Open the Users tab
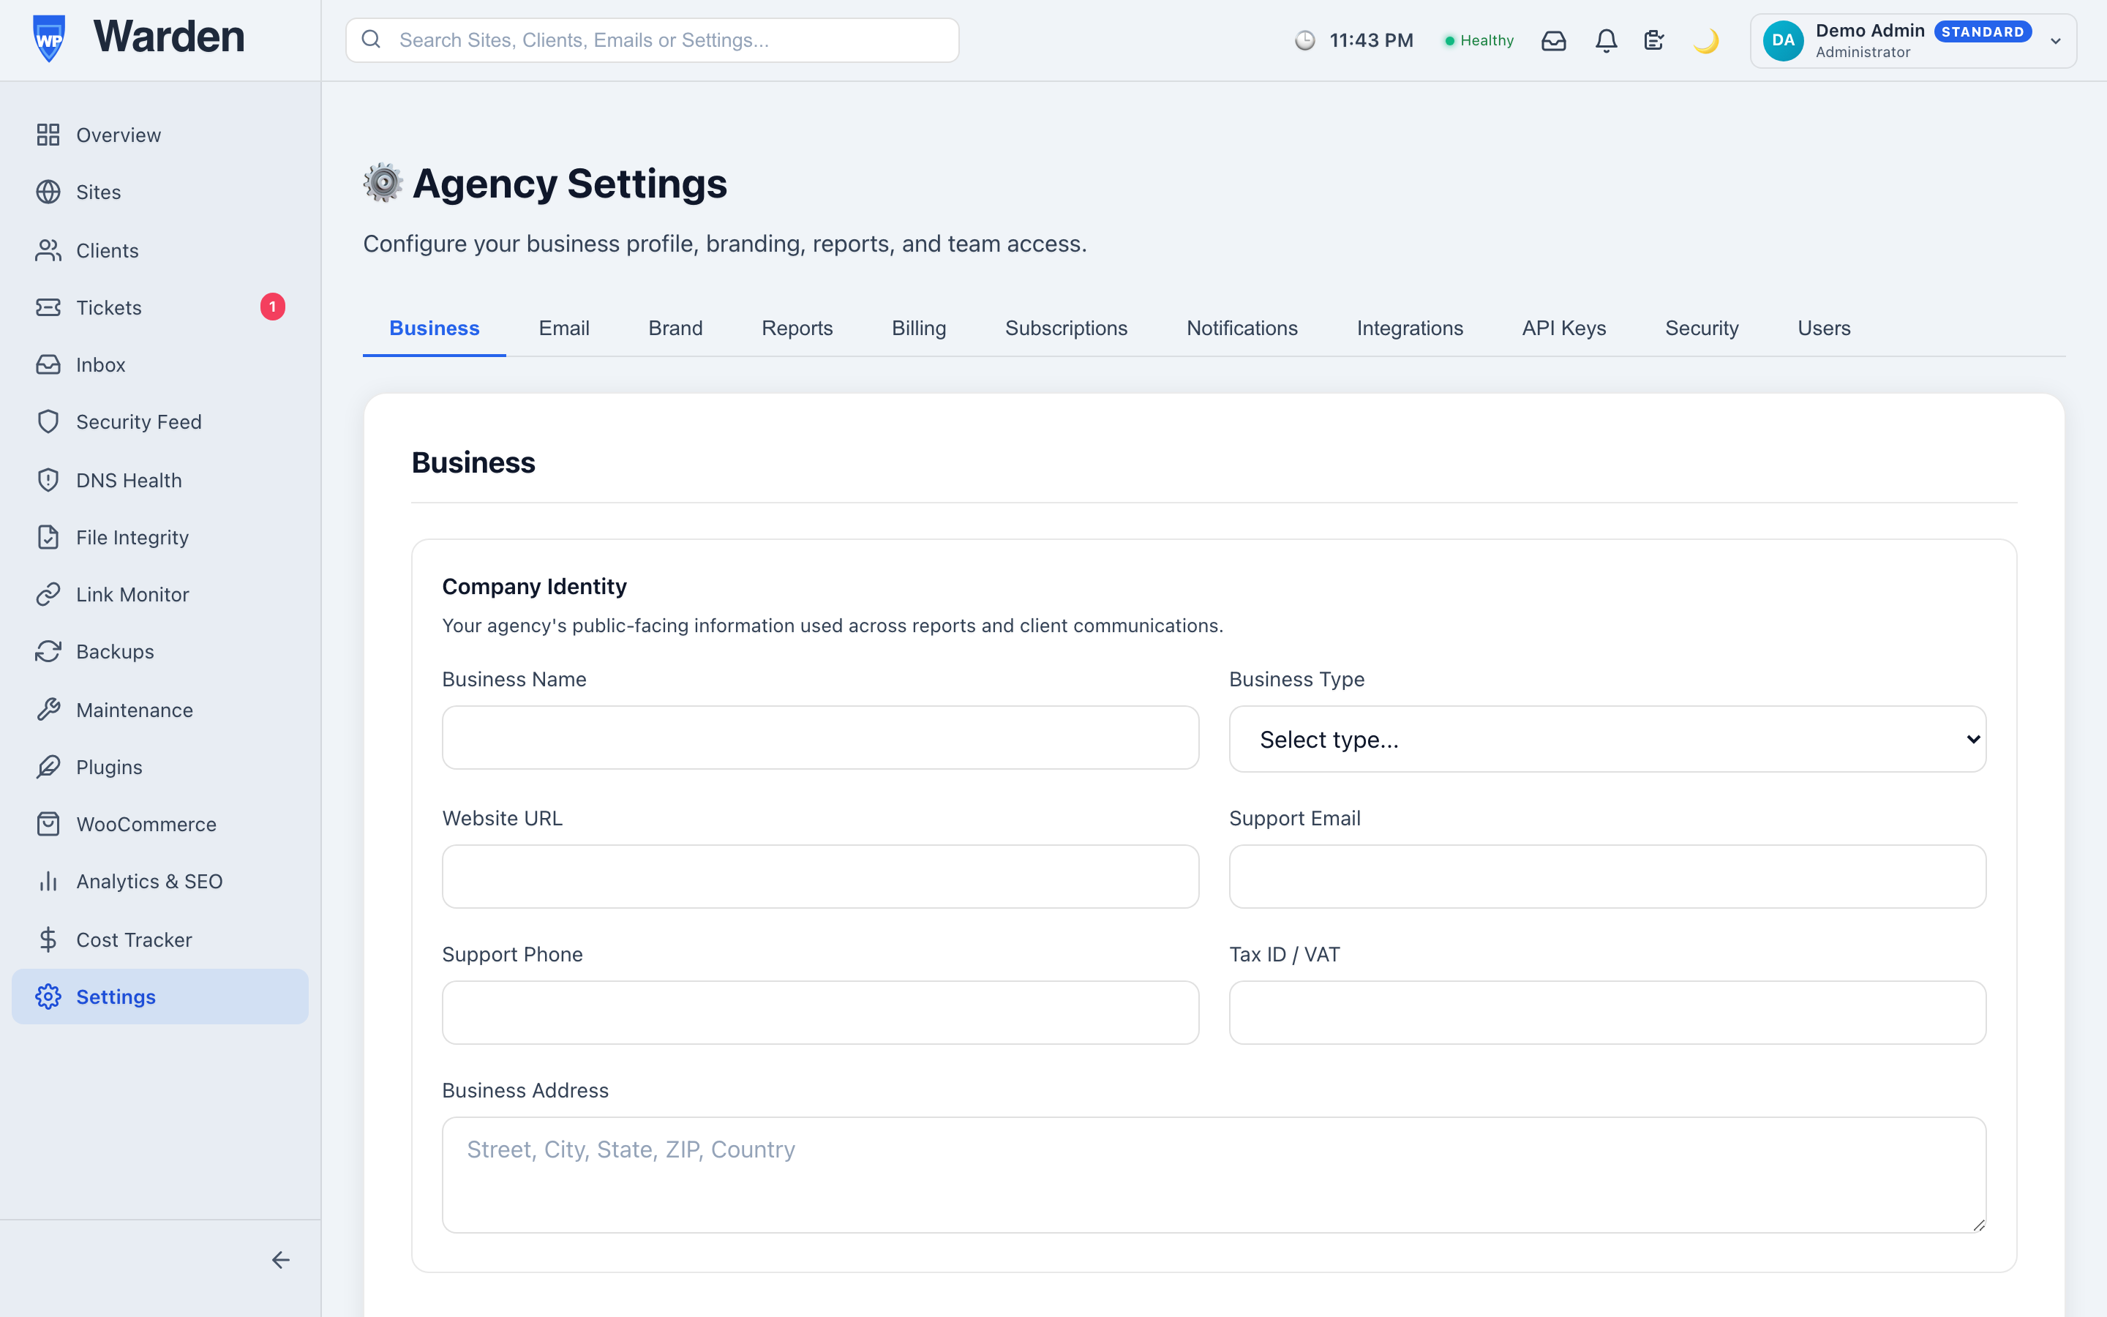The image size is (2107, 1317). (1824, 328)
